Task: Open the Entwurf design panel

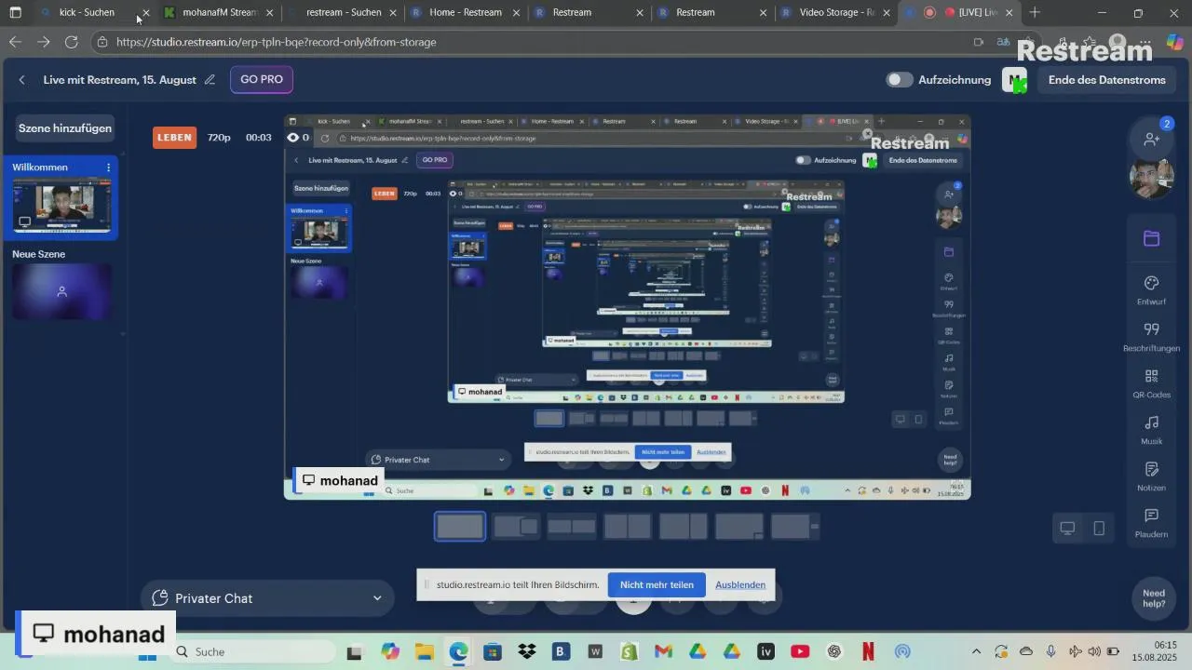Action: pyautogui.click(x=1152, y=290)
